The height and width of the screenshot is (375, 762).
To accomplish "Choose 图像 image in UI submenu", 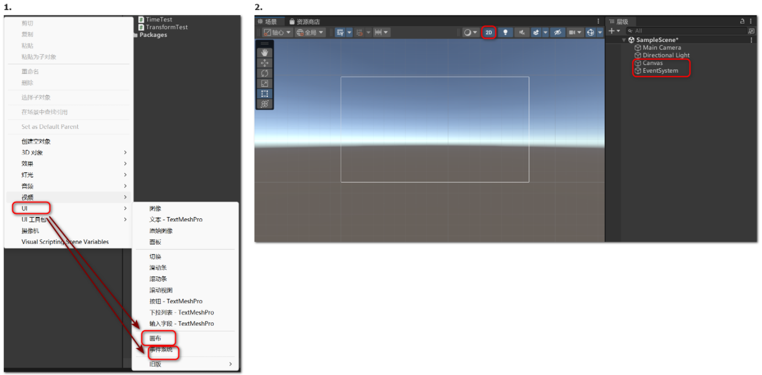I will coord(185,208).
